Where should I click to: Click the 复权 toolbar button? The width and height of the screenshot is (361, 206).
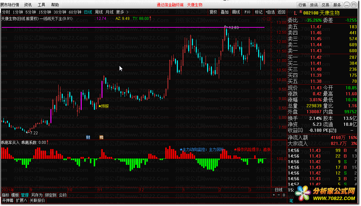coord(213,12)
